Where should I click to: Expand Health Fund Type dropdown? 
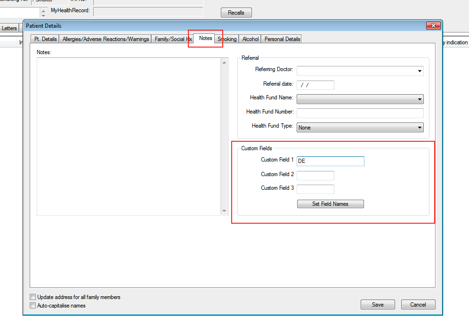coord(419,128)
